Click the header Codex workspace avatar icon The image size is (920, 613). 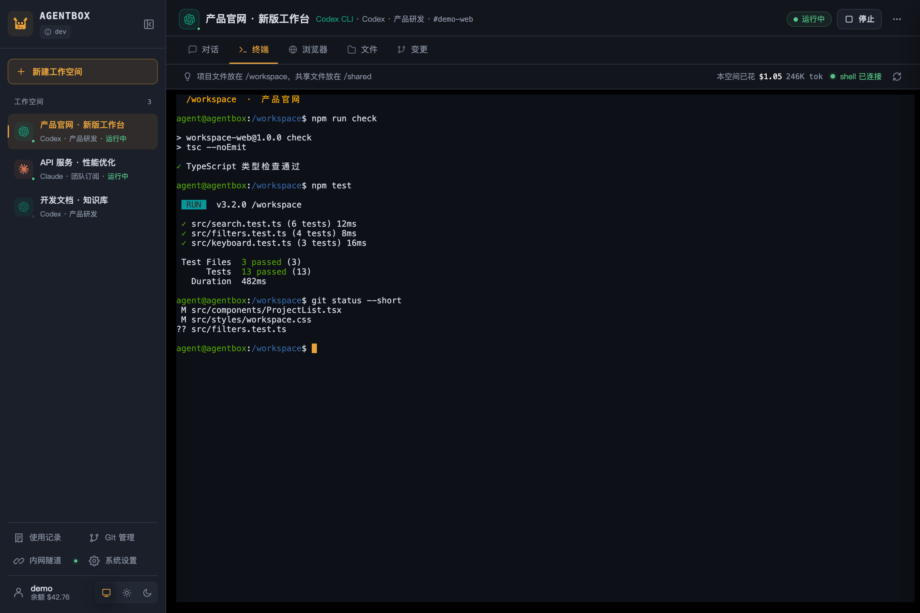[189, 19]
